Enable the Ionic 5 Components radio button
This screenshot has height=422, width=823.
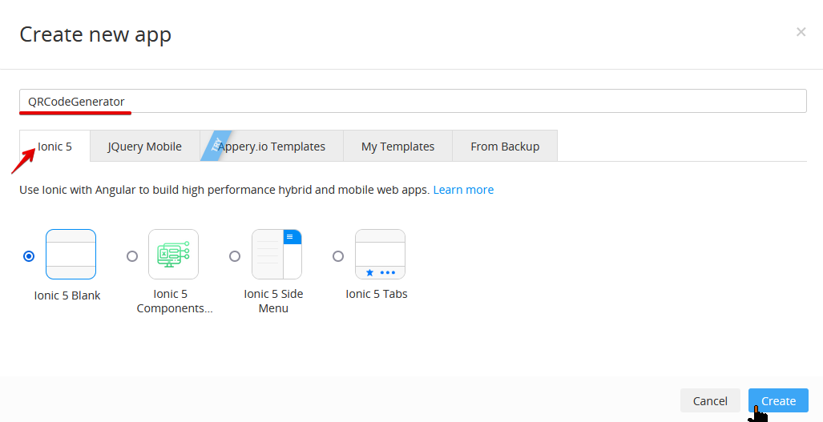(x=132, y=255)
